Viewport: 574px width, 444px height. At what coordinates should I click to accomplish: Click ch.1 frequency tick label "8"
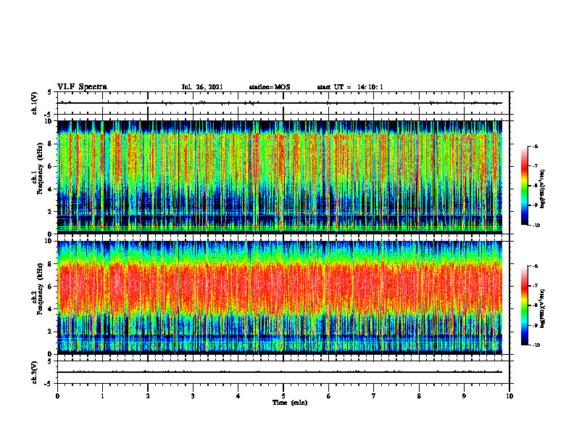pos(51,144)
